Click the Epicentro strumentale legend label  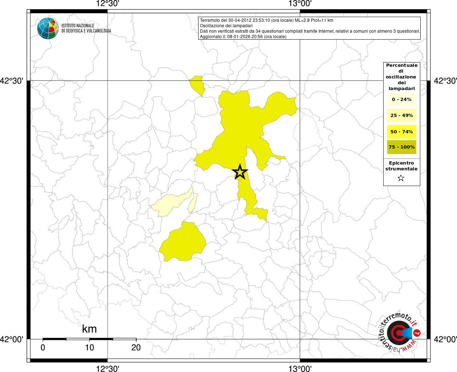(401, 166)
